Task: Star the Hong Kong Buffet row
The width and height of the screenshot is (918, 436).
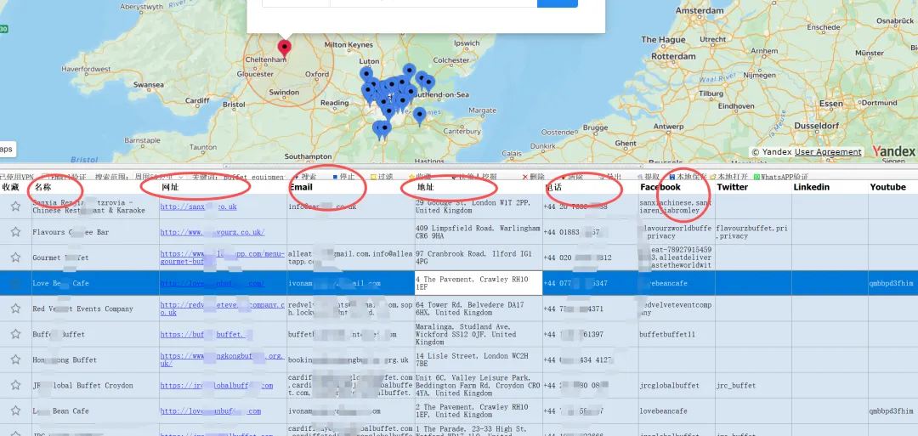Action: tap(15, 360)
